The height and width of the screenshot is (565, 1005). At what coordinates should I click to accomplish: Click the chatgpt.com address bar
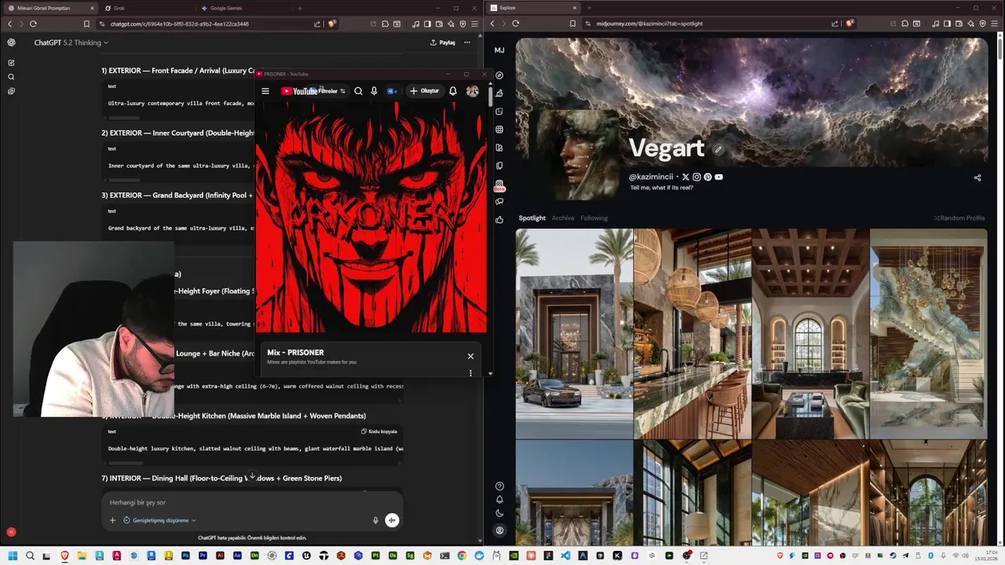[208, 24]
